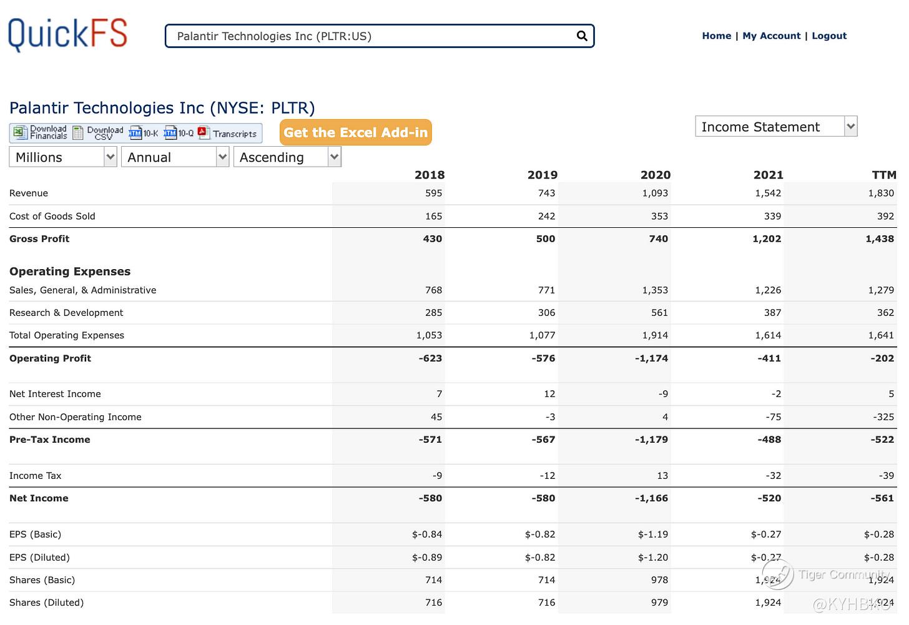Click the Net Income row label
This screenshot has height=625, width=909.
click(39, 498)
